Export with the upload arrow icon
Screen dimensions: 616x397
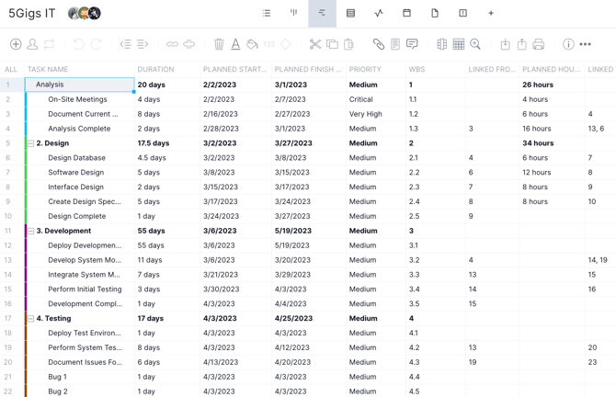[521, 44]
